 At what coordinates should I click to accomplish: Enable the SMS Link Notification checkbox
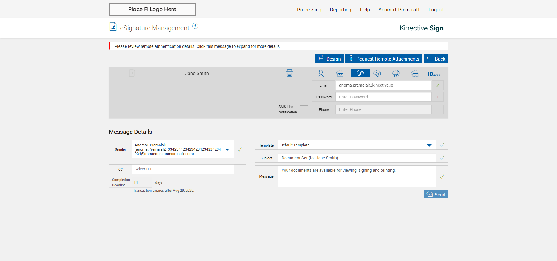point(304,109)
